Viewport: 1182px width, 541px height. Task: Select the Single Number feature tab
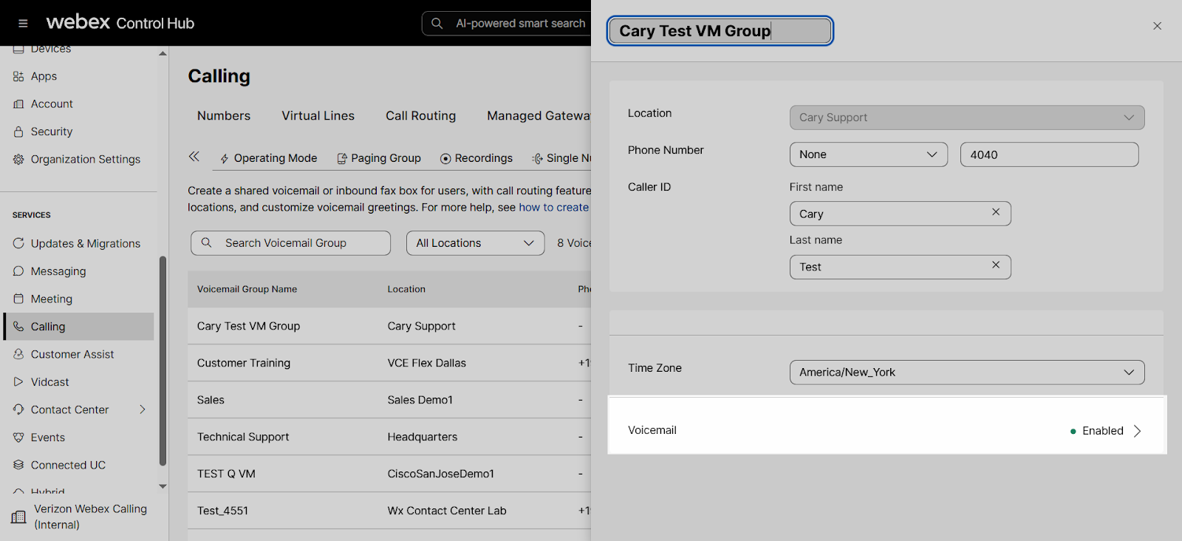point(561,158)
